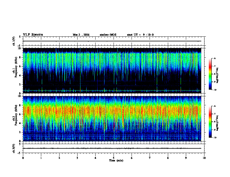Click the "-6" label on ch.2 color bar
This screenshot has height=177, width=230.
(214, 106)
